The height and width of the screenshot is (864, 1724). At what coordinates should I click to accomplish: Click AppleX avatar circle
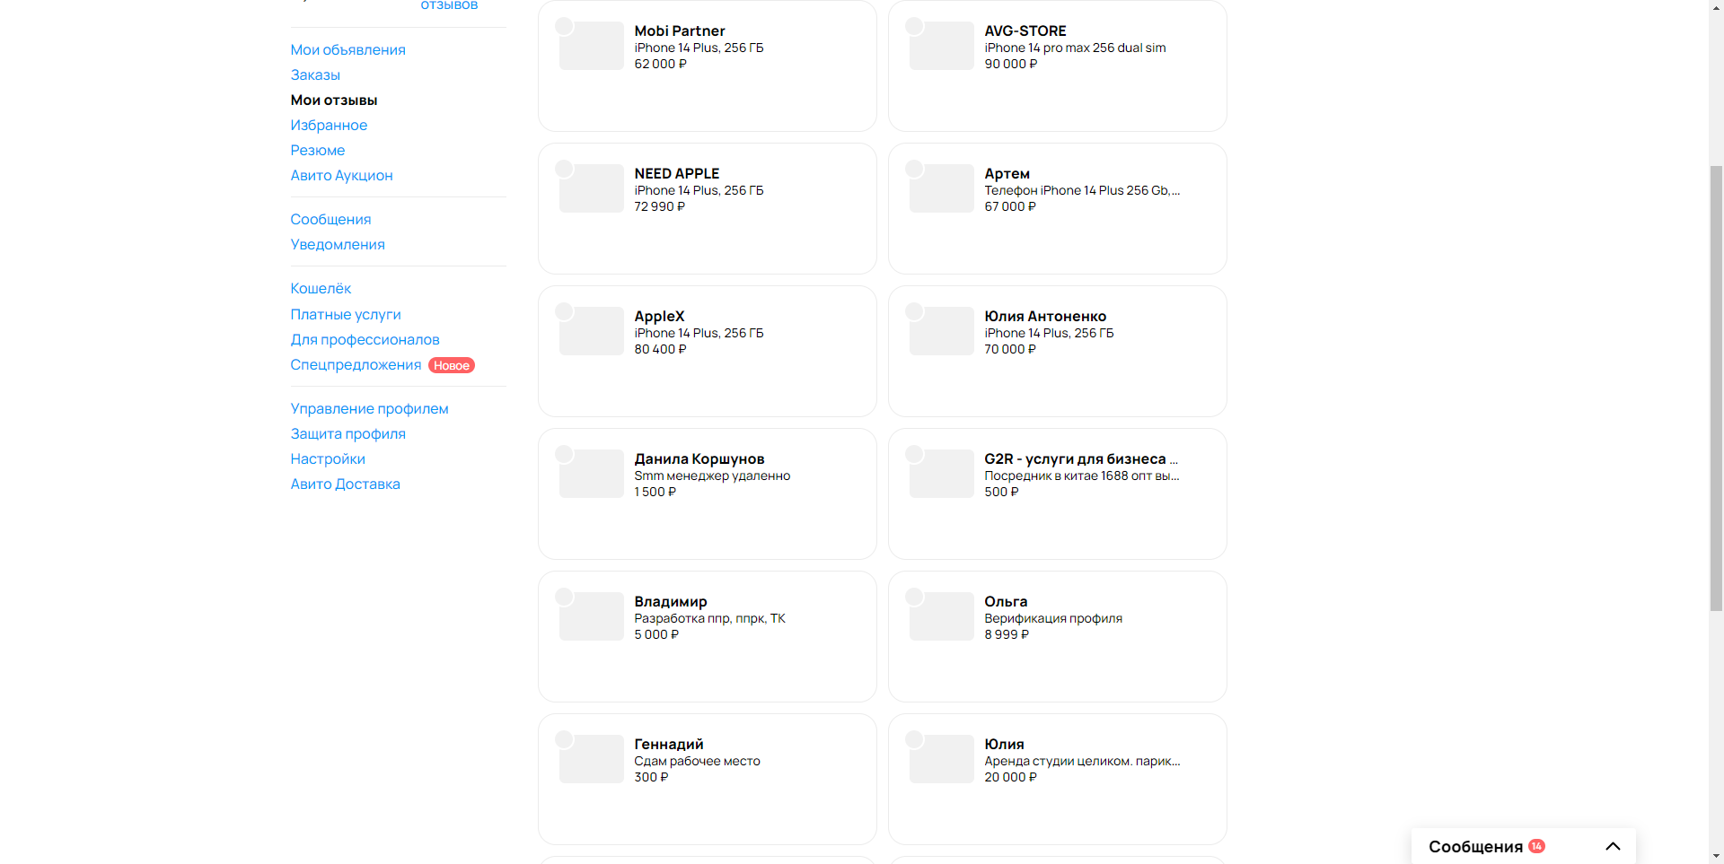pyautogui.click(x=564, y=311)
